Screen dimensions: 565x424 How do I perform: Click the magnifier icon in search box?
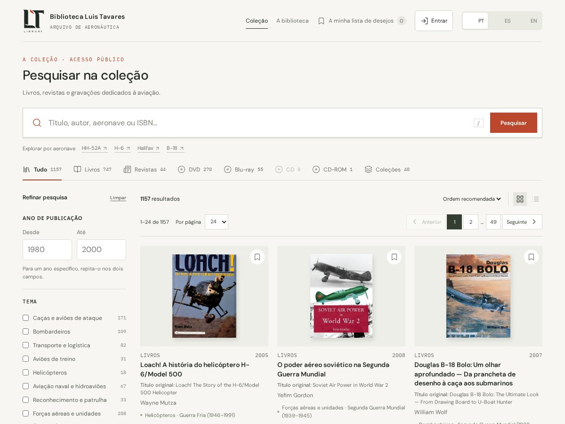click(37, 122)
